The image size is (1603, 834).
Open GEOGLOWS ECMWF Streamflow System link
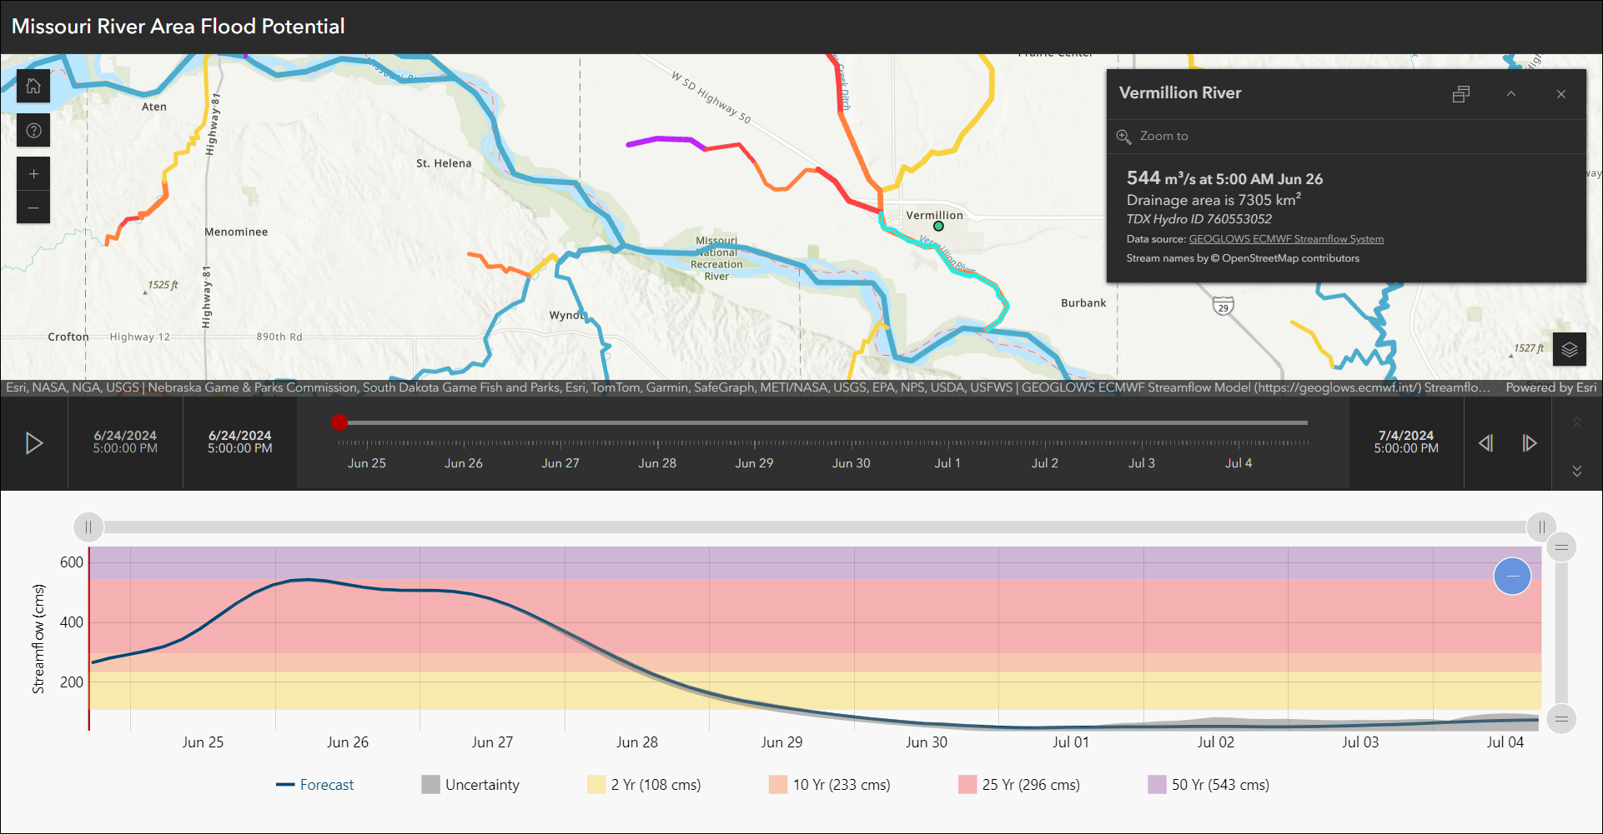coord(1285,239)
